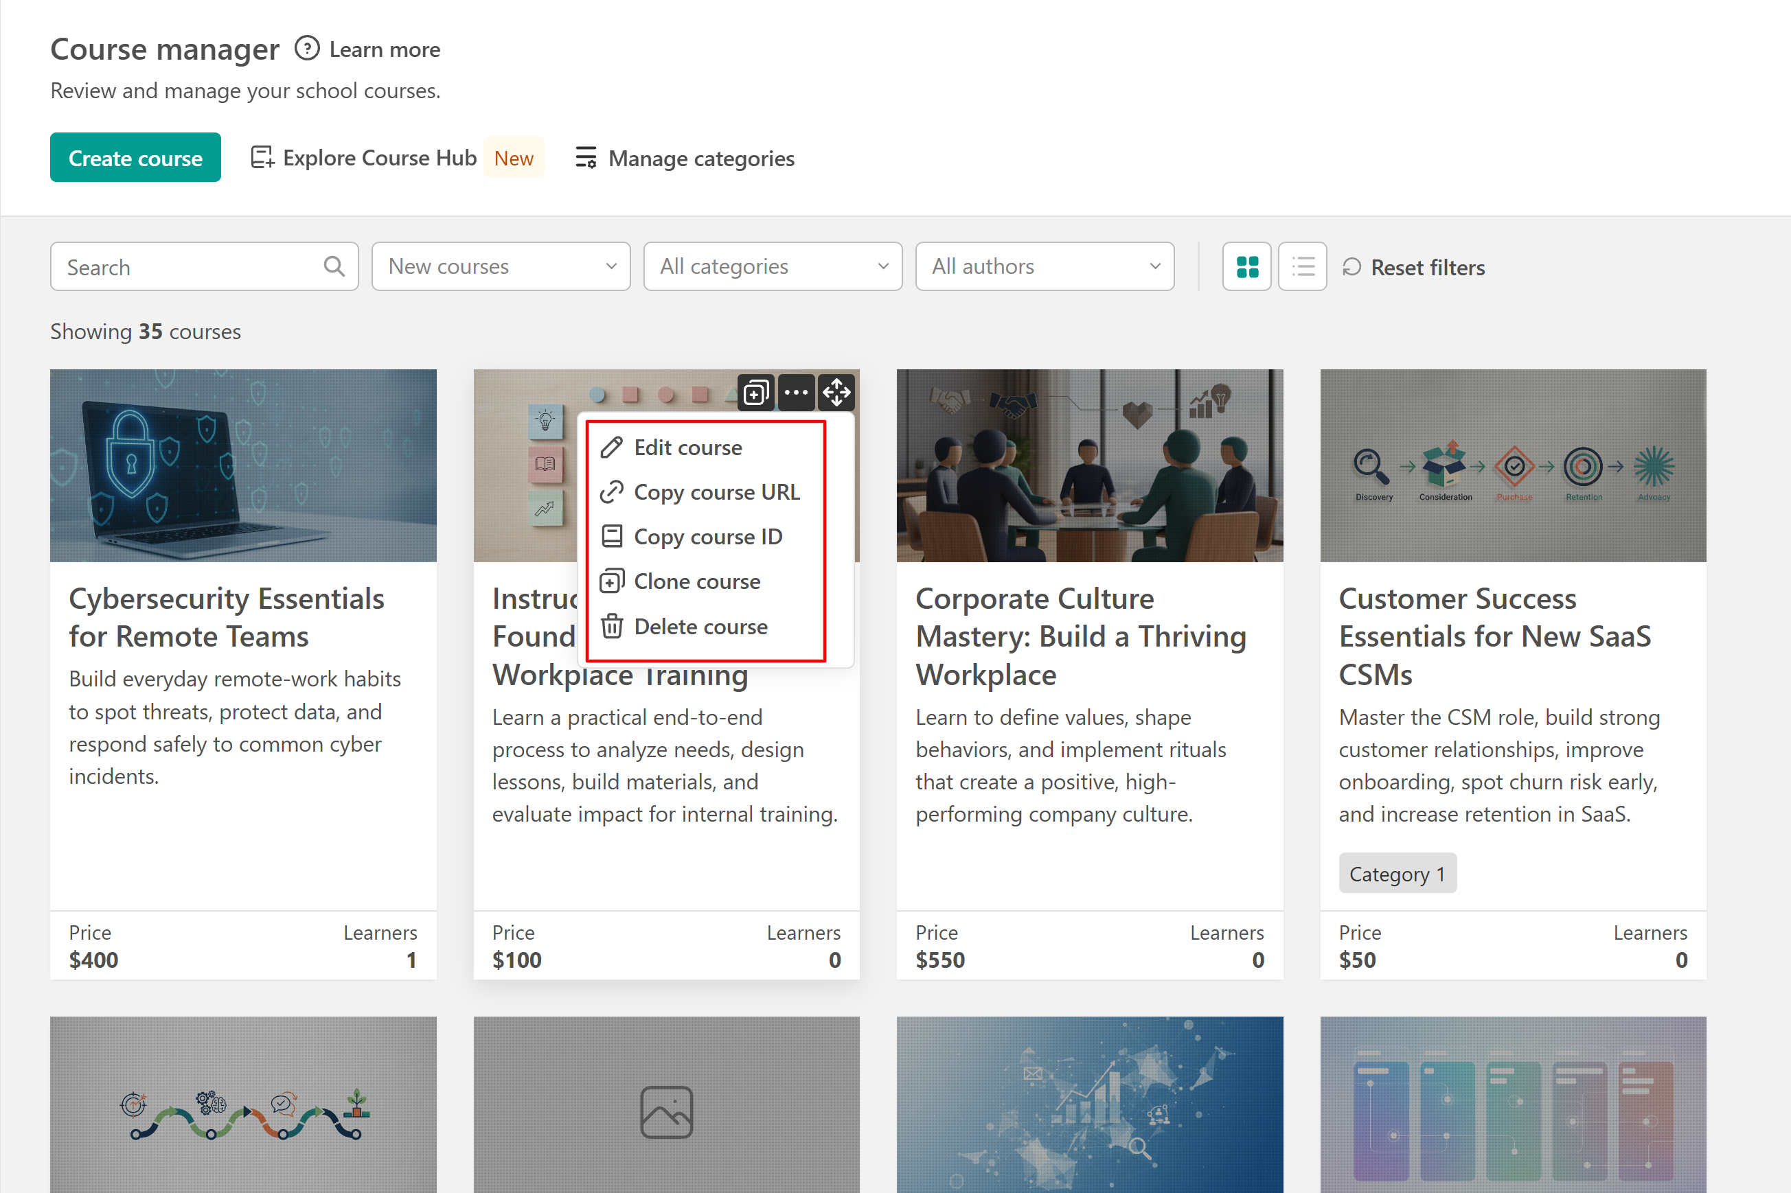Click the Category 1 tag
The image size is (1791, 1193).
point(1397,873)
